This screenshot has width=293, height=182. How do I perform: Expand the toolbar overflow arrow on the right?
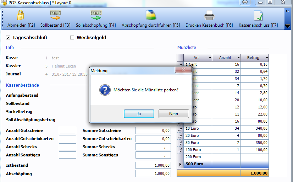(288, 26)
